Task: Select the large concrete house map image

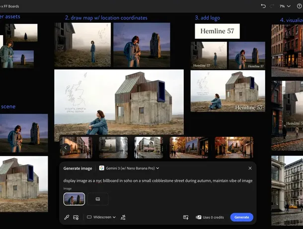Action: tap(119, 102)
